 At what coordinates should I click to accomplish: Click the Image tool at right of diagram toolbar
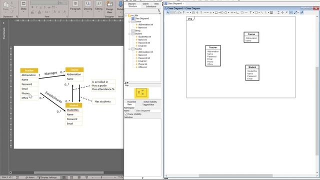pyautogui.click(x=271, y=12)
